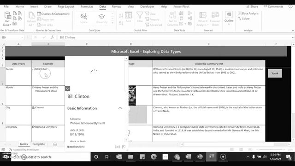Screen dimensions: 295x166
Task: Switch to the Formulas ribbon tab
Action: [87, 6]
